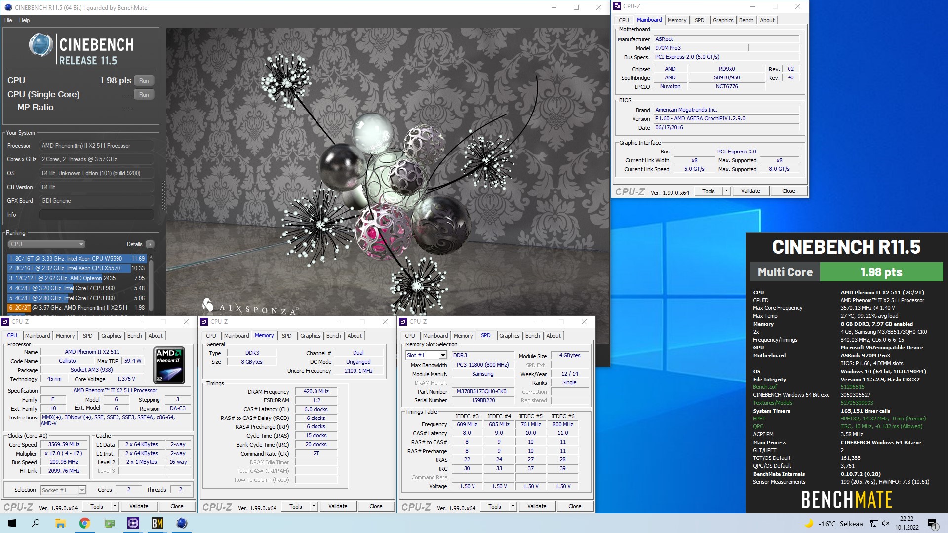Open File Explorer from the taskbar
Screen dimensions: 948x533
[x=60, y=523]
